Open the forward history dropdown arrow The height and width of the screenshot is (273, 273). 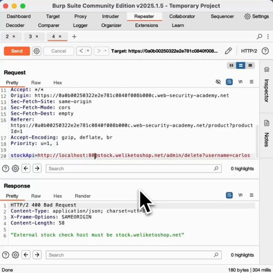(105, 51)
